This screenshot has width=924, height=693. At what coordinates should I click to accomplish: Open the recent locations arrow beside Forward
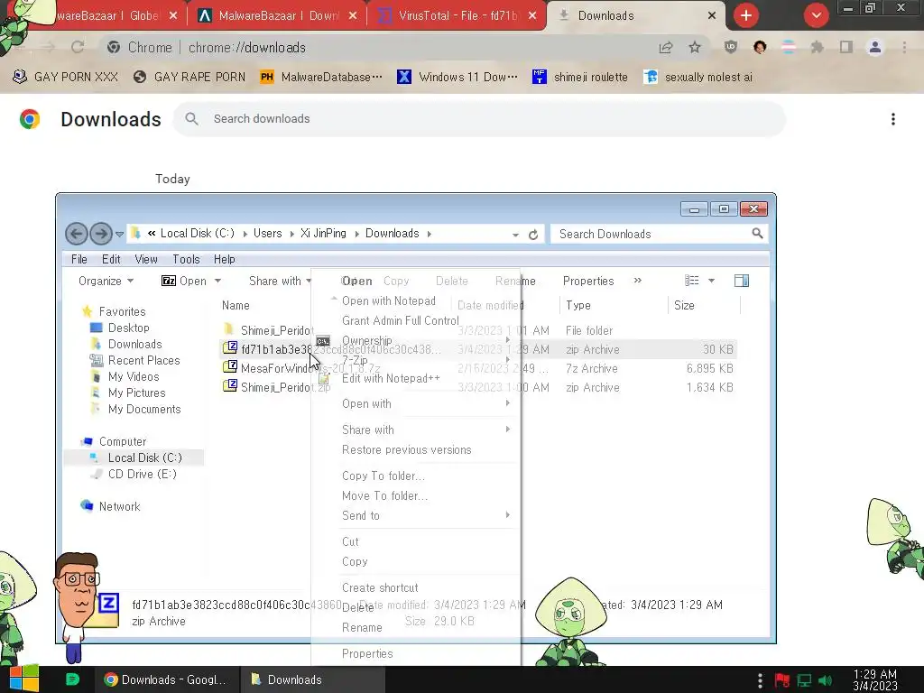coord(120,234)
